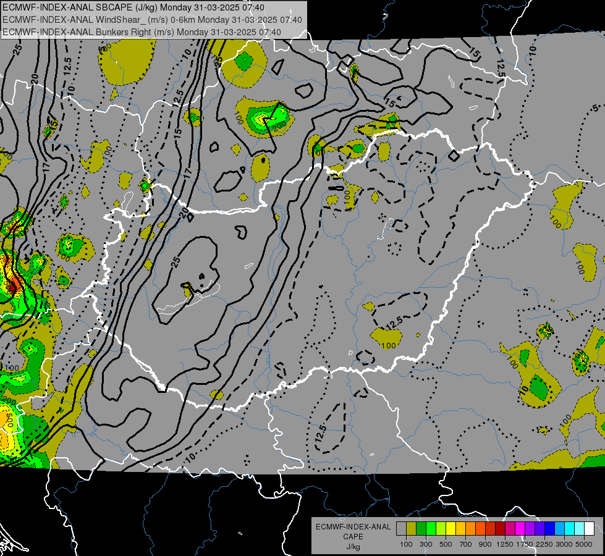Select the violet swatch before 2250

tap(539, 529)
